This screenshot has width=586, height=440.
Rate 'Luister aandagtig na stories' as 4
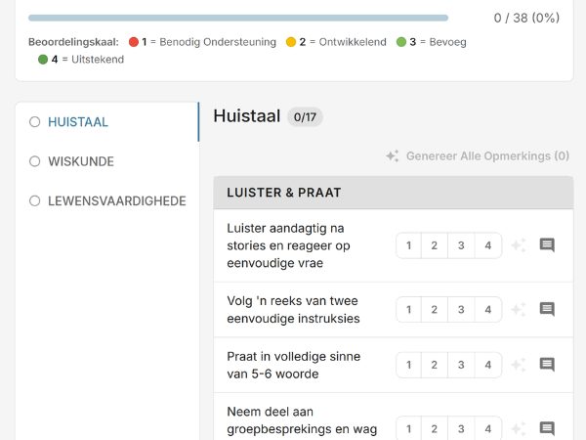click(x=488, y=245)
